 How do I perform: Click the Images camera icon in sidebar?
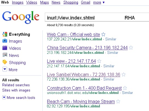[5, 41]
